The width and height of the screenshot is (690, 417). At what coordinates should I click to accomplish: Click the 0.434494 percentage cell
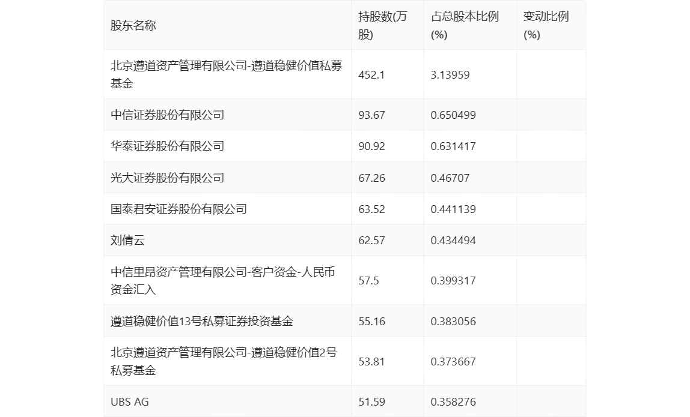(453, 241)
